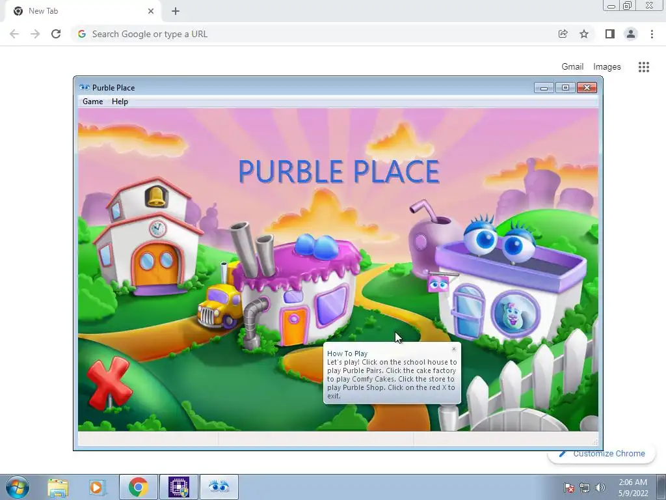Open the Game menu

click(x=92, y=102)
